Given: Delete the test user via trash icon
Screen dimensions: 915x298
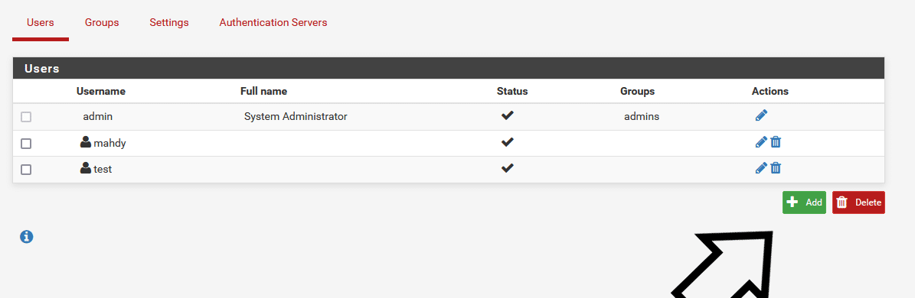Looking at the screenshot, I should [776, 168].
